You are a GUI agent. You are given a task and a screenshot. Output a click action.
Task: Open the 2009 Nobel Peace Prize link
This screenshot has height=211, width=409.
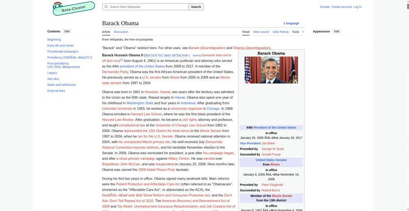[x=156, y=170]
